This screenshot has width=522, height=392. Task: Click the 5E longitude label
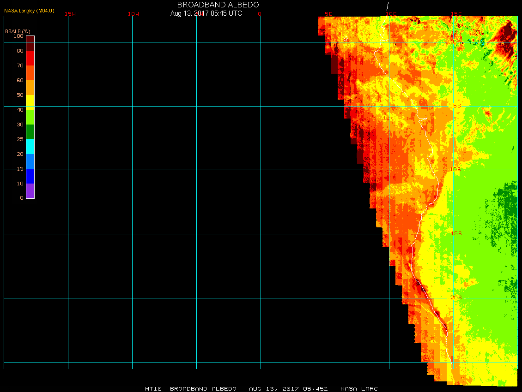(x=328, y=14)
